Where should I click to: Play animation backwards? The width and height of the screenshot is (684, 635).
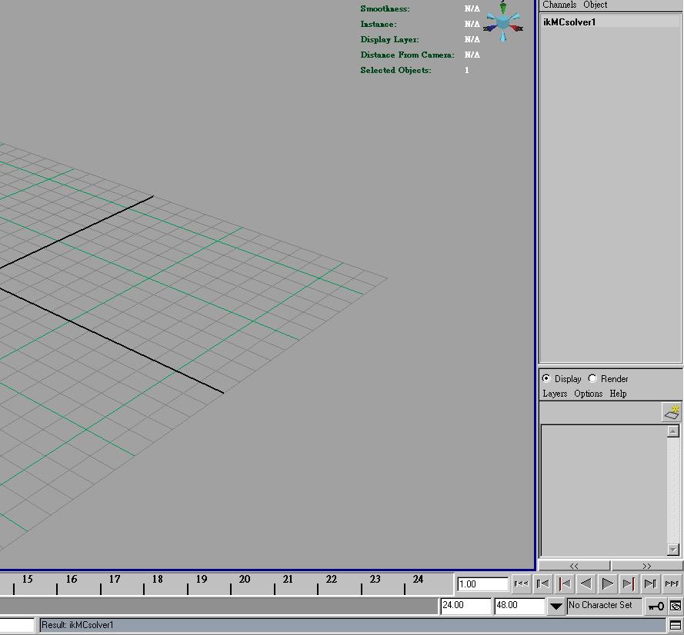[x=586, y=583]
